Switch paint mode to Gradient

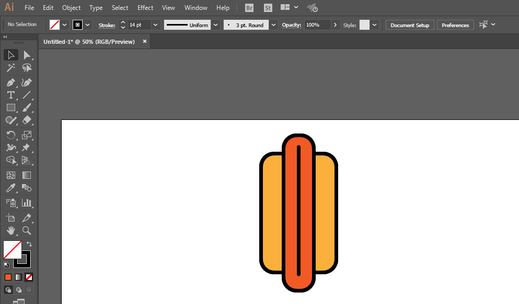click(x=19, y=277)
